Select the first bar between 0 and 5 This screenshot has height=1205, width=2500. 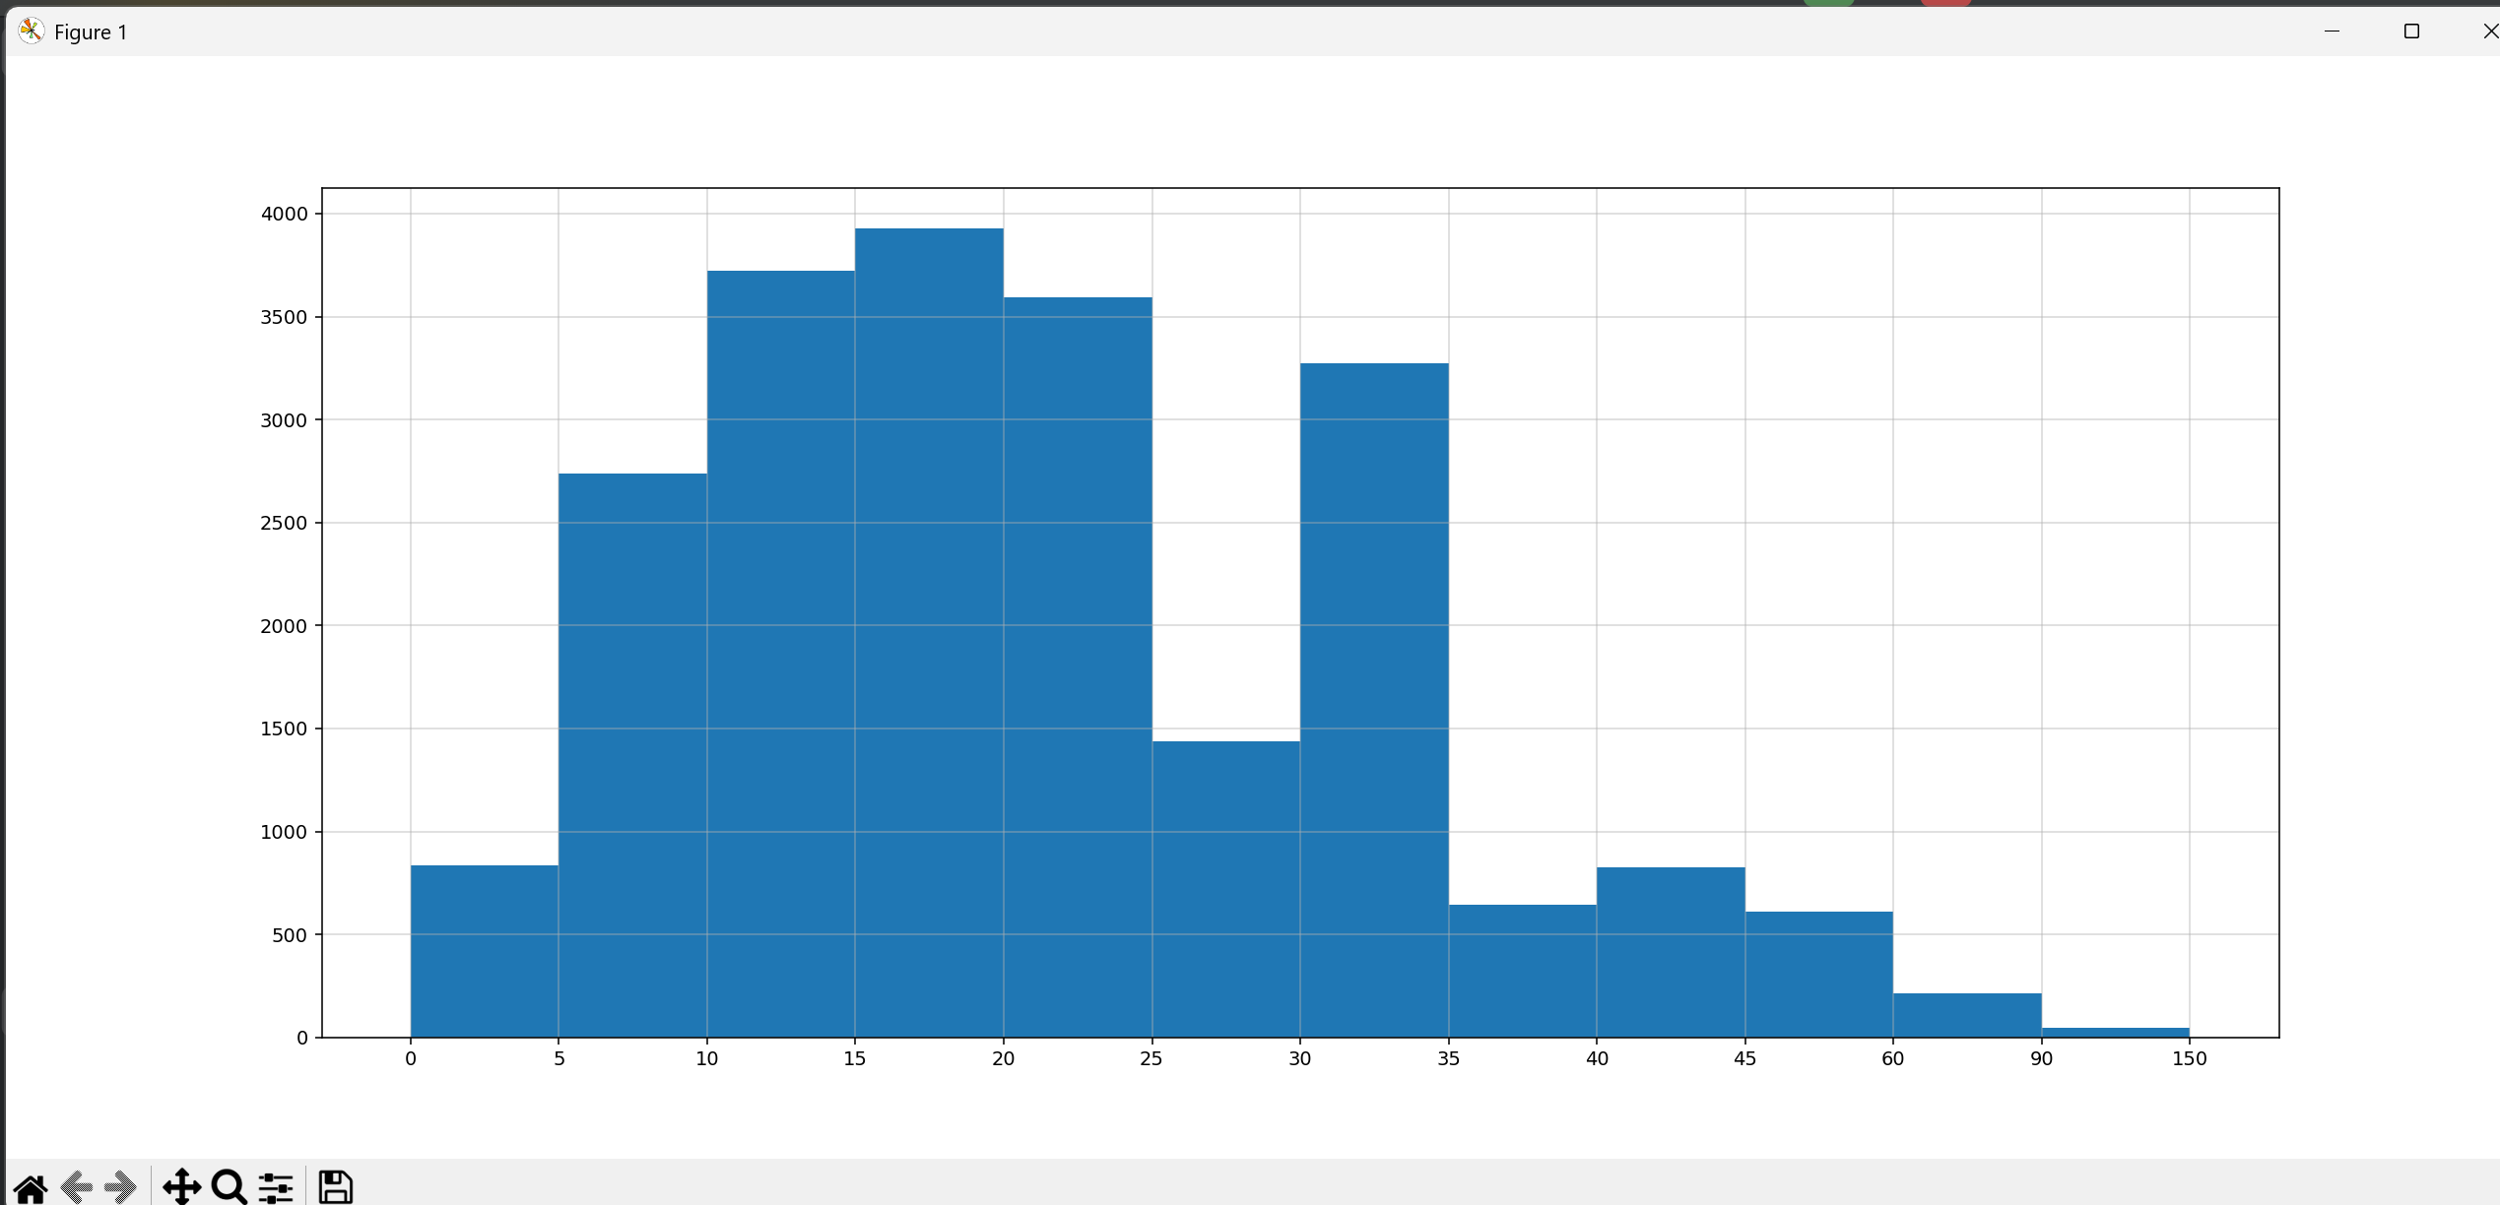(485, 951)
